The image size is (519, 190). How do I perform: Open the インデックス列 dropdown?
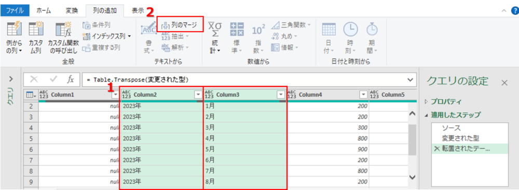click(x=106, y=36)
